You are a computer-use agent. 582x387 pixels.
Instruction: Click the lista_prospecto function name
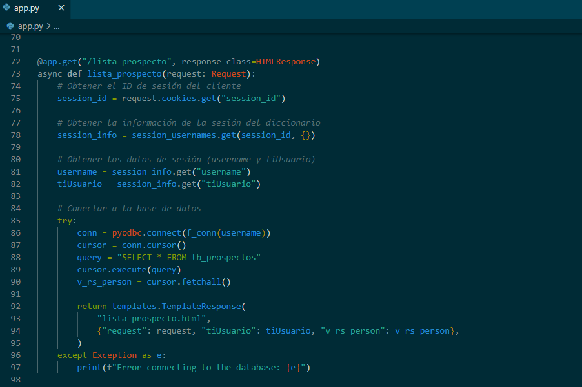[x=125, y=73]
